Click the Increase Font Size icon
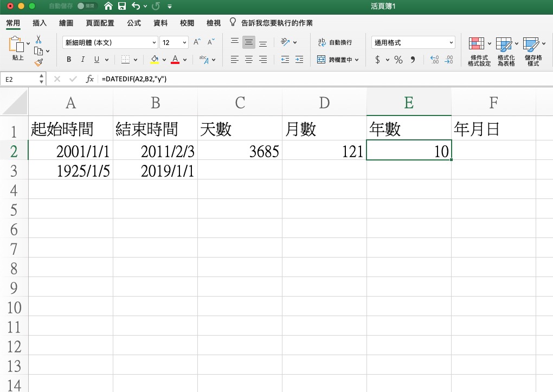 [197, 42]
